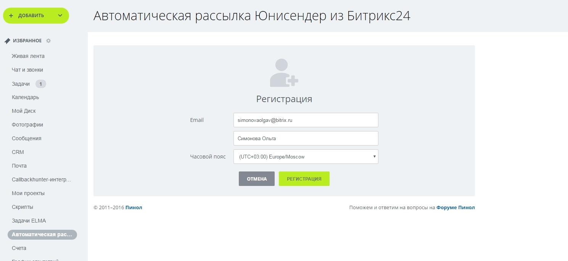Screen dimensions: 568x261
Task: Go to Чат и звонки
Action: (x=27, y=70)
